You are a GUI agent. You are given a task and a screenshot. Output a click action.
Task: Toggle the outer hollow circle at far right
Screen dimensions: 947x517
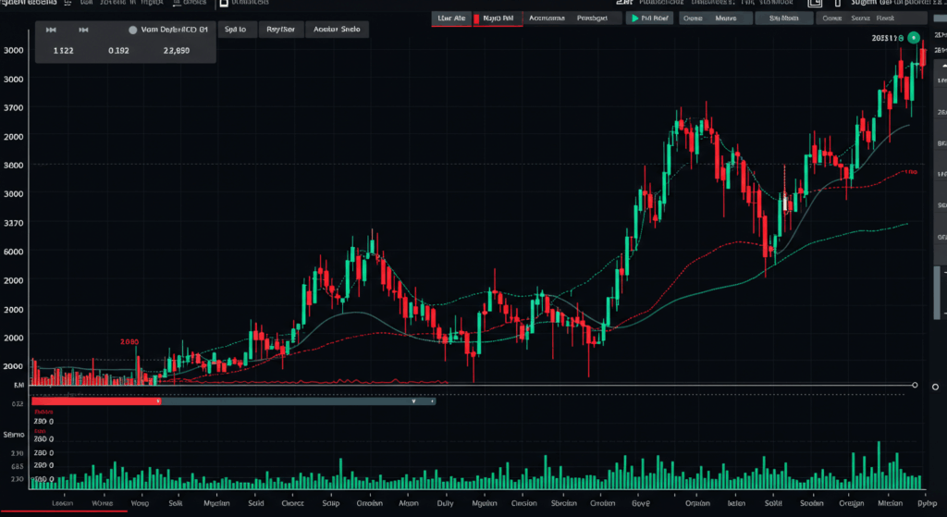[936, 387]
